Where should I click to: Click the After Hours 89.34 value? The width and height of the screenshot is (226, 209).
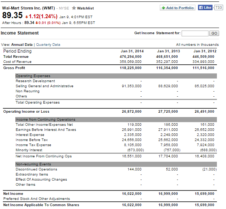pyautogui.click(x=29, y=23)
